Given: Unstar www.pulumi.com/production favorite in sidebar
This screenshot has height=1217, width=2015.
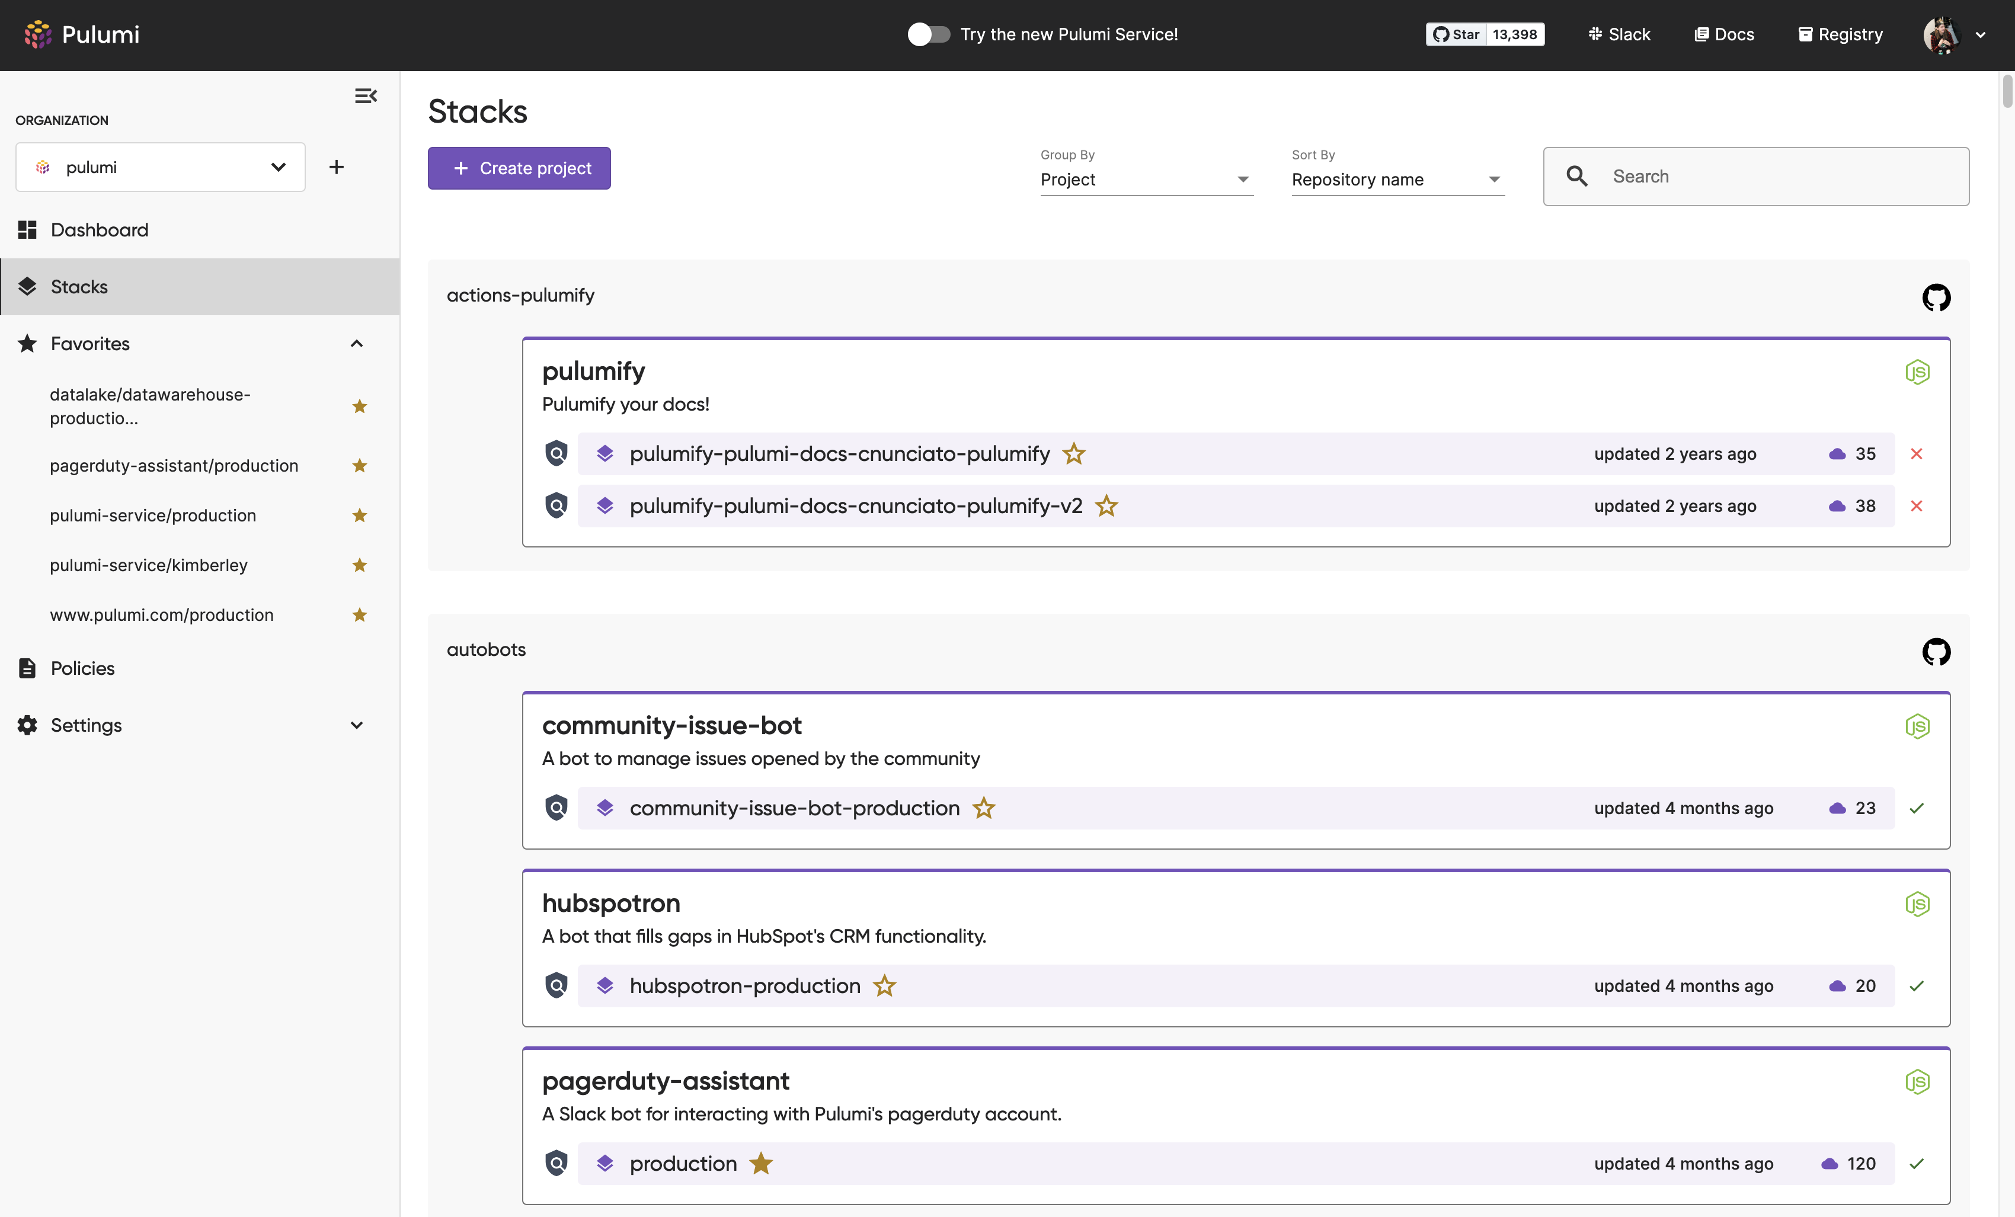Looking at the screenshot, I should click(359, 614).
